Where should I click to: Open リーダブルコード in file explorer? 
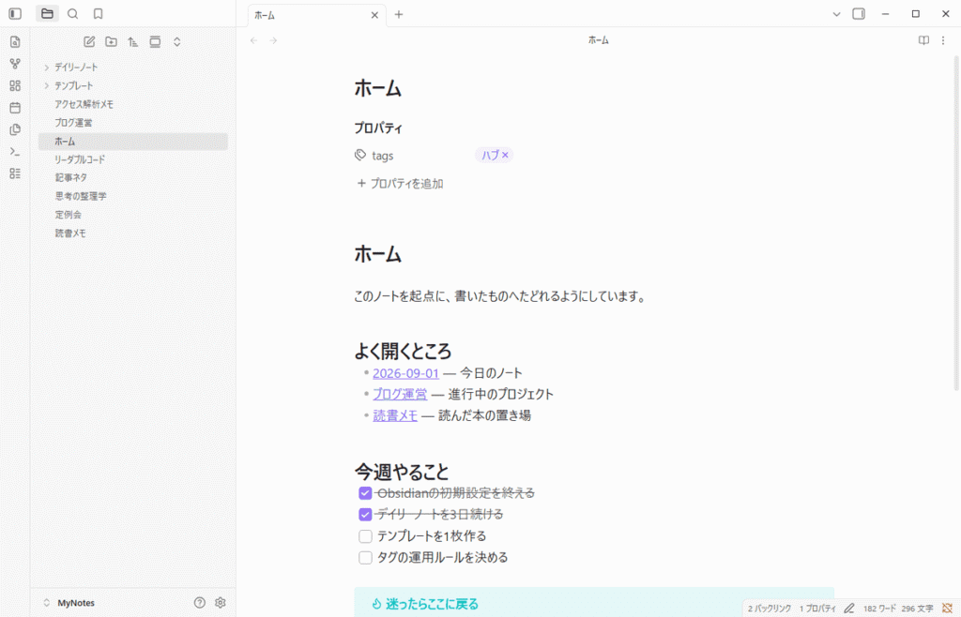click(133, 159)
